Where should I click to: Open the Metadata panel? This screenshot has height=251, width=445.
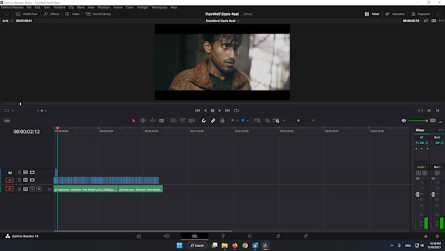[x=395, y=14]
